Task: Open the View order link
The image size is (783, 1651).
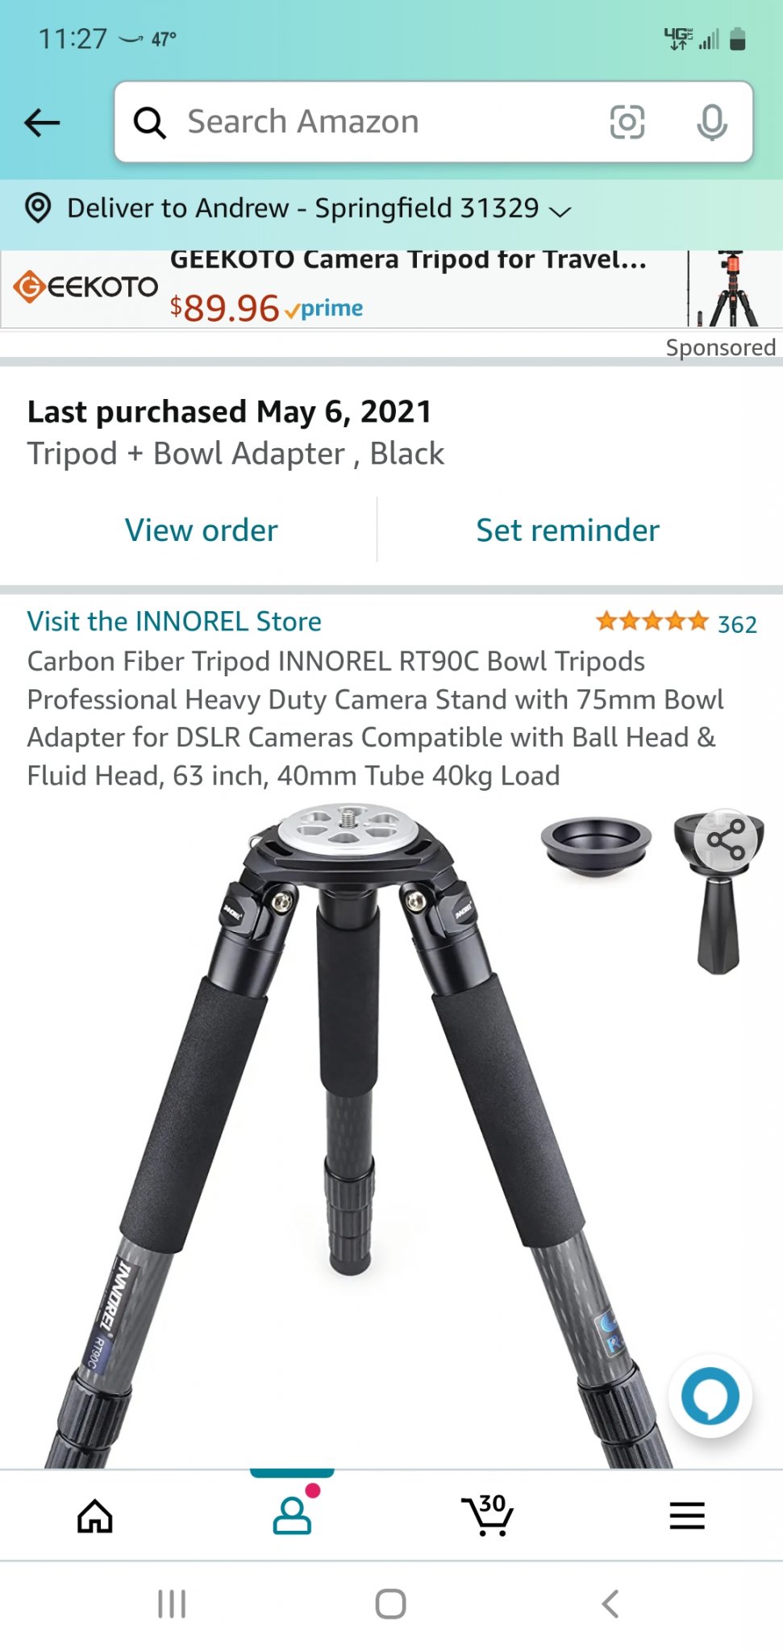Action: point(202,530)
